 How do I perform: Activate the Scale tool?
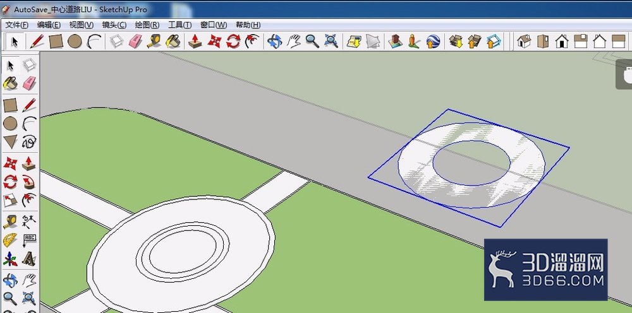tap(10, 200)
